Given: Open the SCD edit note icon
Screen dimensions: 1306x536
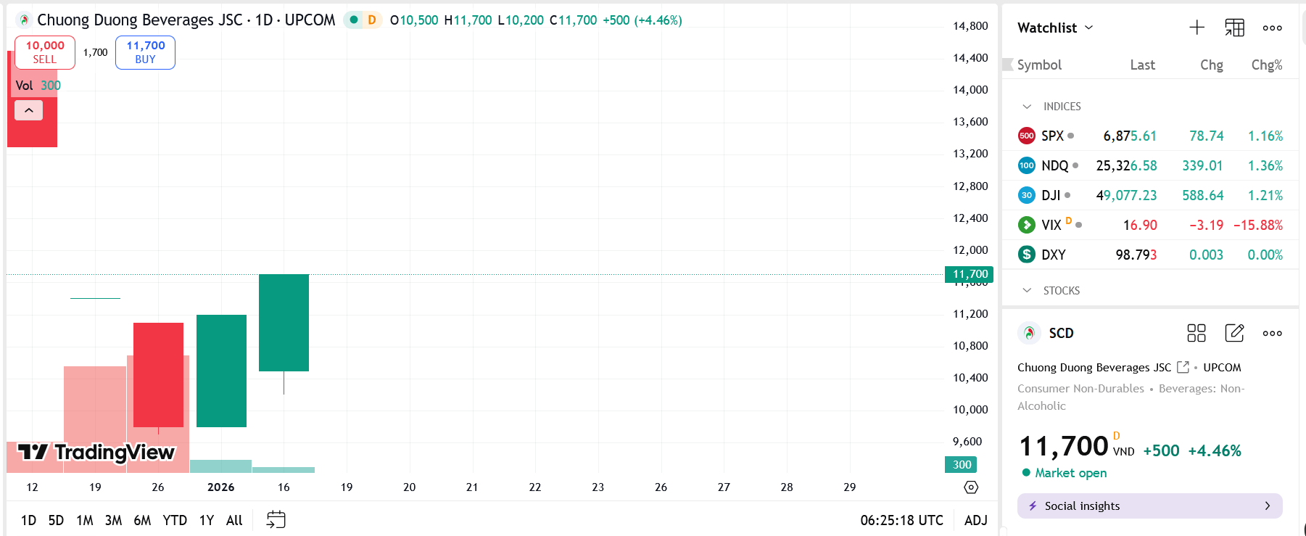Looking at the screenshot, I should [x=1234, y=333].
